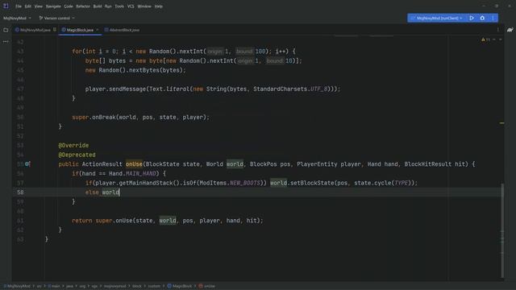Screen dimensions: 516x290
Task: Toggle the pin on the MojNovyMod.java tab
Action: [55, 30]
